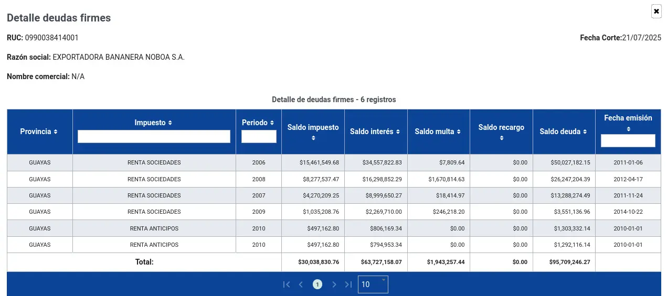Click RUC number 0990038414001
Image resolution: width=667 pixels, height=296 pixels.
pyautogui.click(x=52, y=38)
